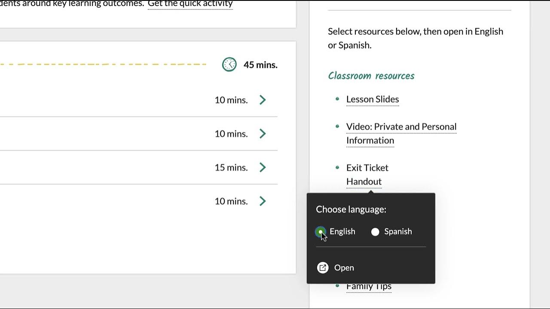Open the Lesson Slides resource link
This screenshot has height=309, width=550.
tap(373, 99)
